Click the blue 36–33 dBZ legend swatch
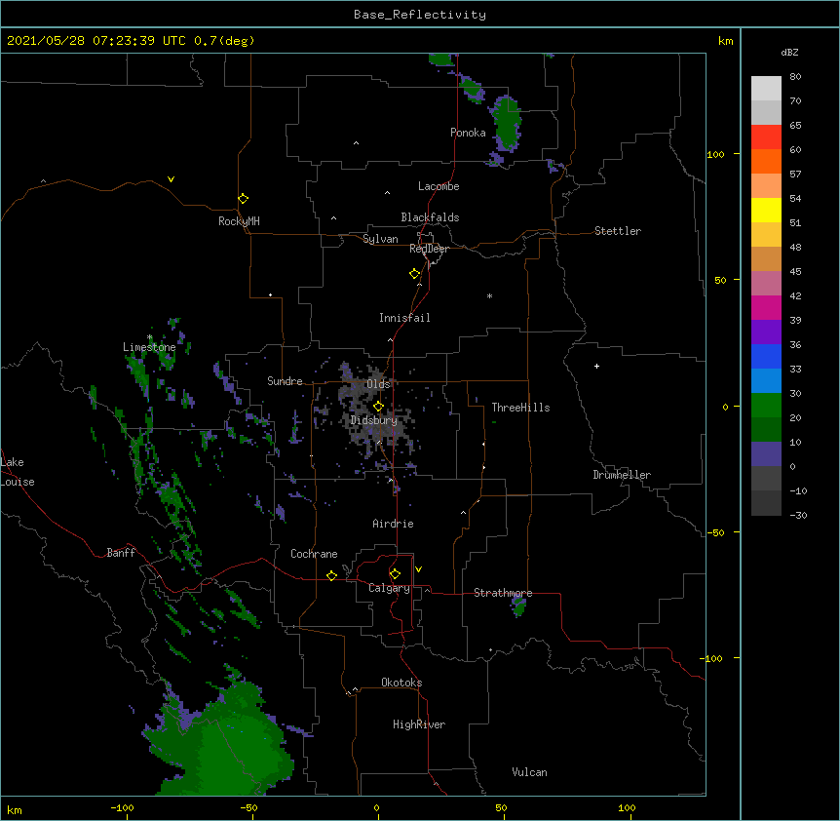 (x=766, y=356)
